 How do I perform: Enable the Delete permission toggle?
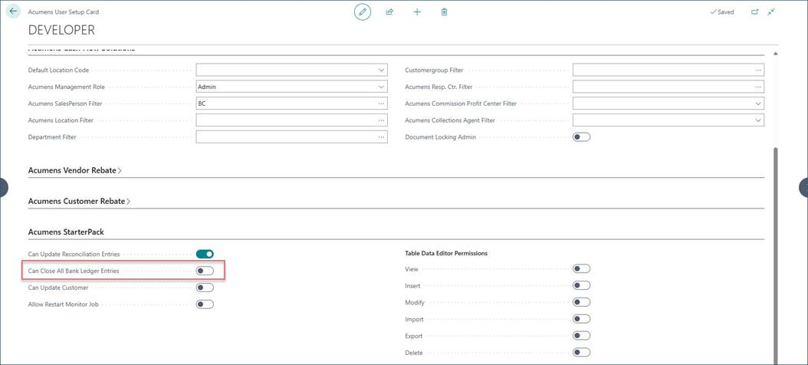coord(581,353)
